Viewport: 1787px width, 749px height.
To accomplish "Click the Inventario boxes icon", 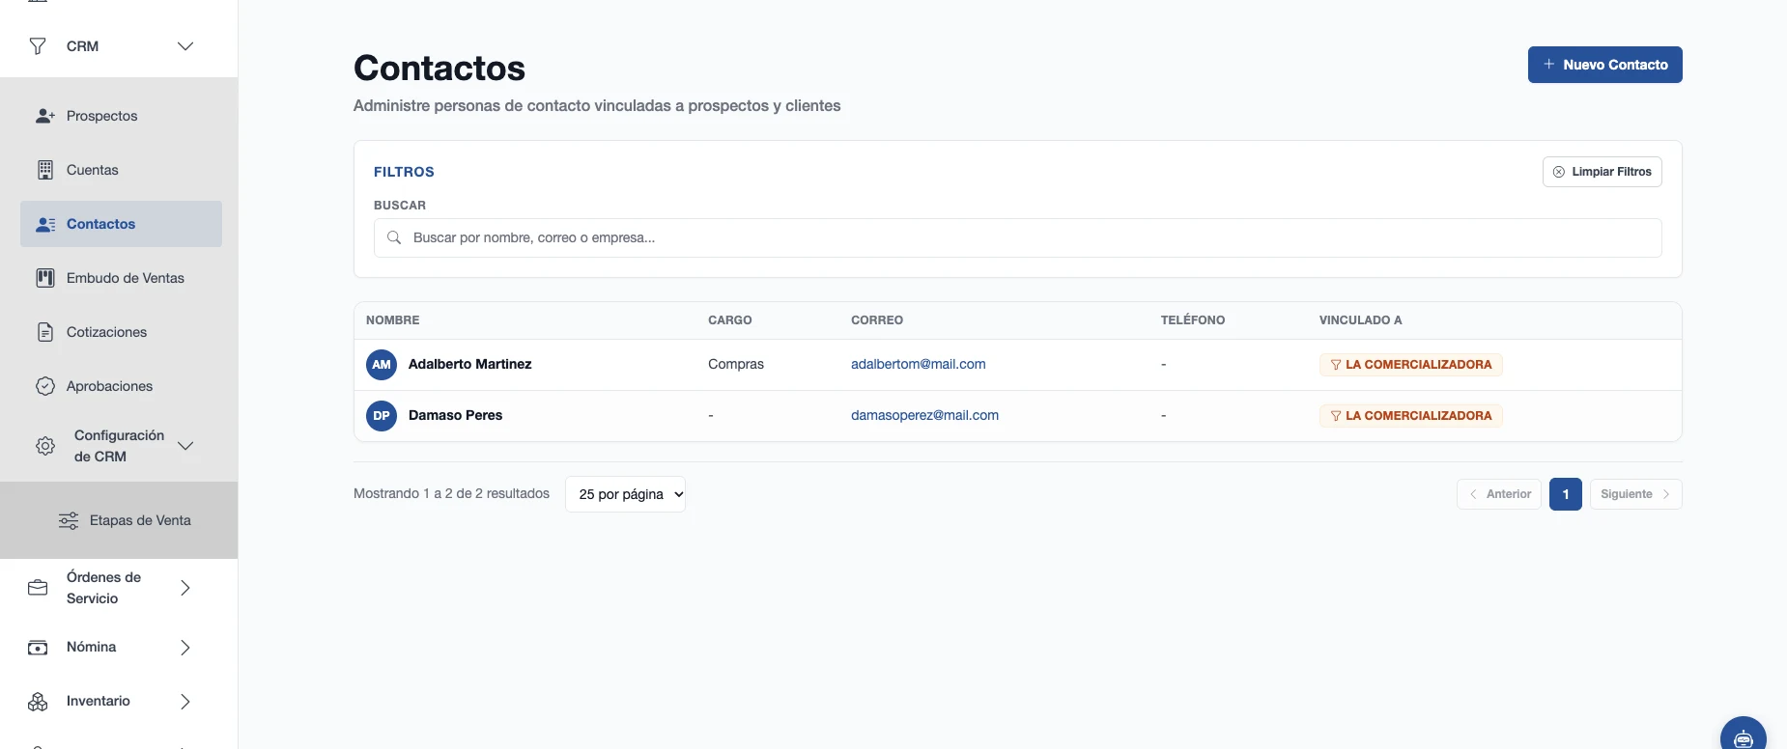I will click(x=38, y=702).
